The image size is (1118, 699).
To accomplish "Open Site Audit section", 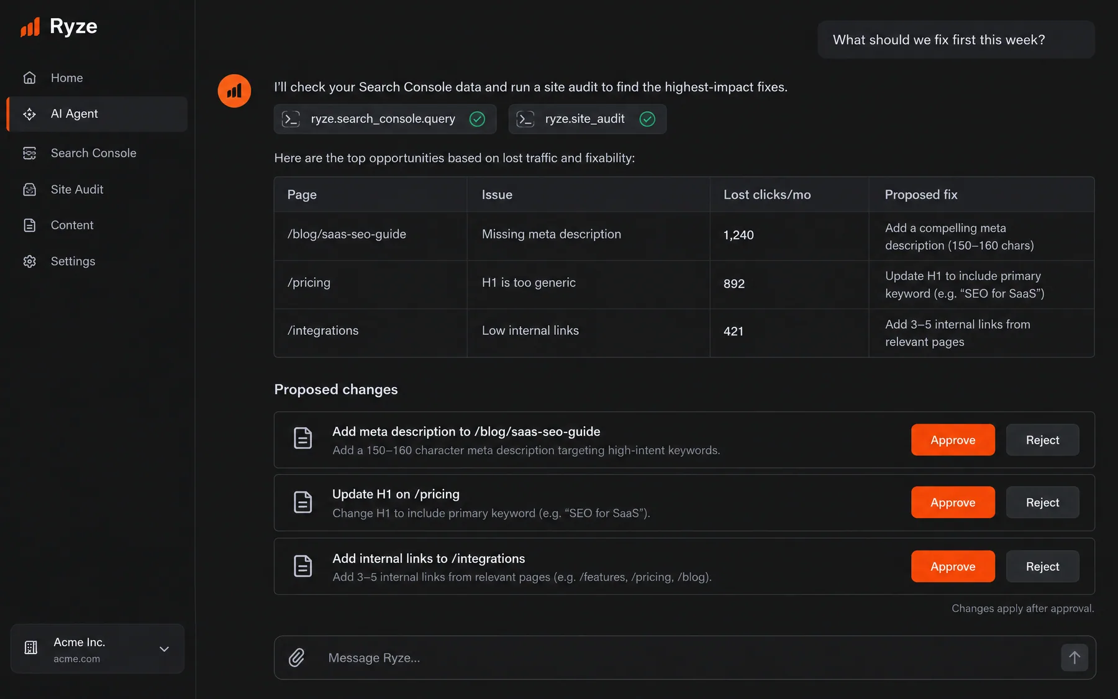I will 97,190.
